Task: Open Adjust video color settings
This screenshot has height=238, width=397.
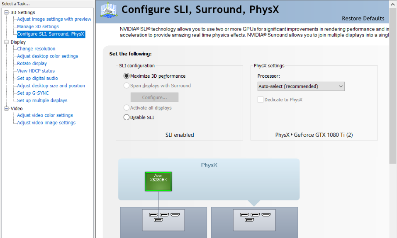Action: coord(45,115)
